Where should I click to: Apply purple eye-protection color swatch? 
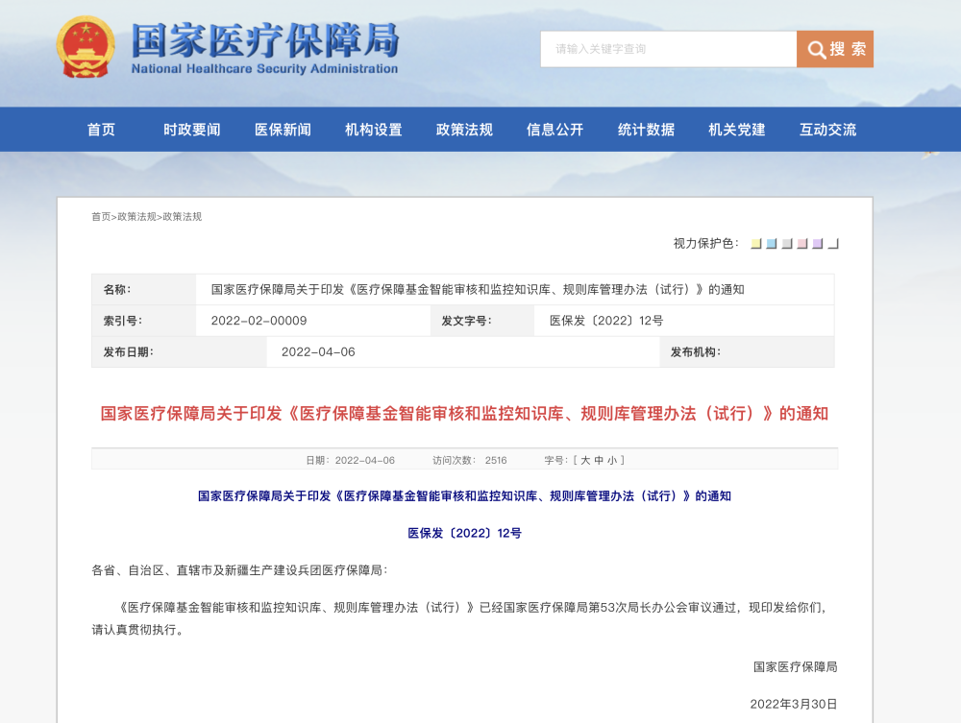[x=818, y=244]
